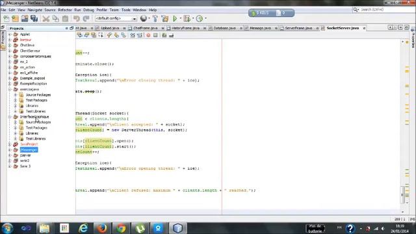Click the Clean and Build icon
Screen dimensions: 416x234
[x=164, y=18]
